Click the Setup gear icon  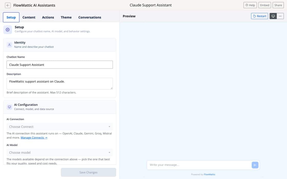coord(7,30)
